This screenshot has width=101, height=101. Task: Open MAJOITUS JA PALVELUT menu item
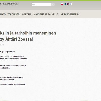coord(46,14)
